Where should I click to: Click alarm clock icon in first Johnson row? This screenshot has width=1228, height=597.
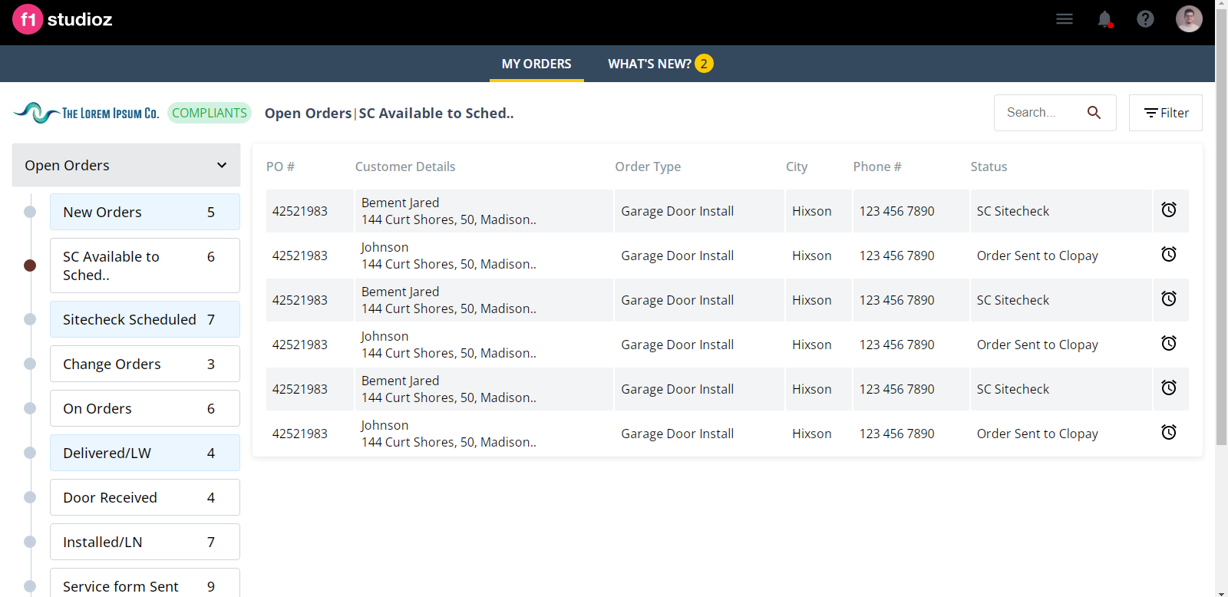click(1169, 254)
